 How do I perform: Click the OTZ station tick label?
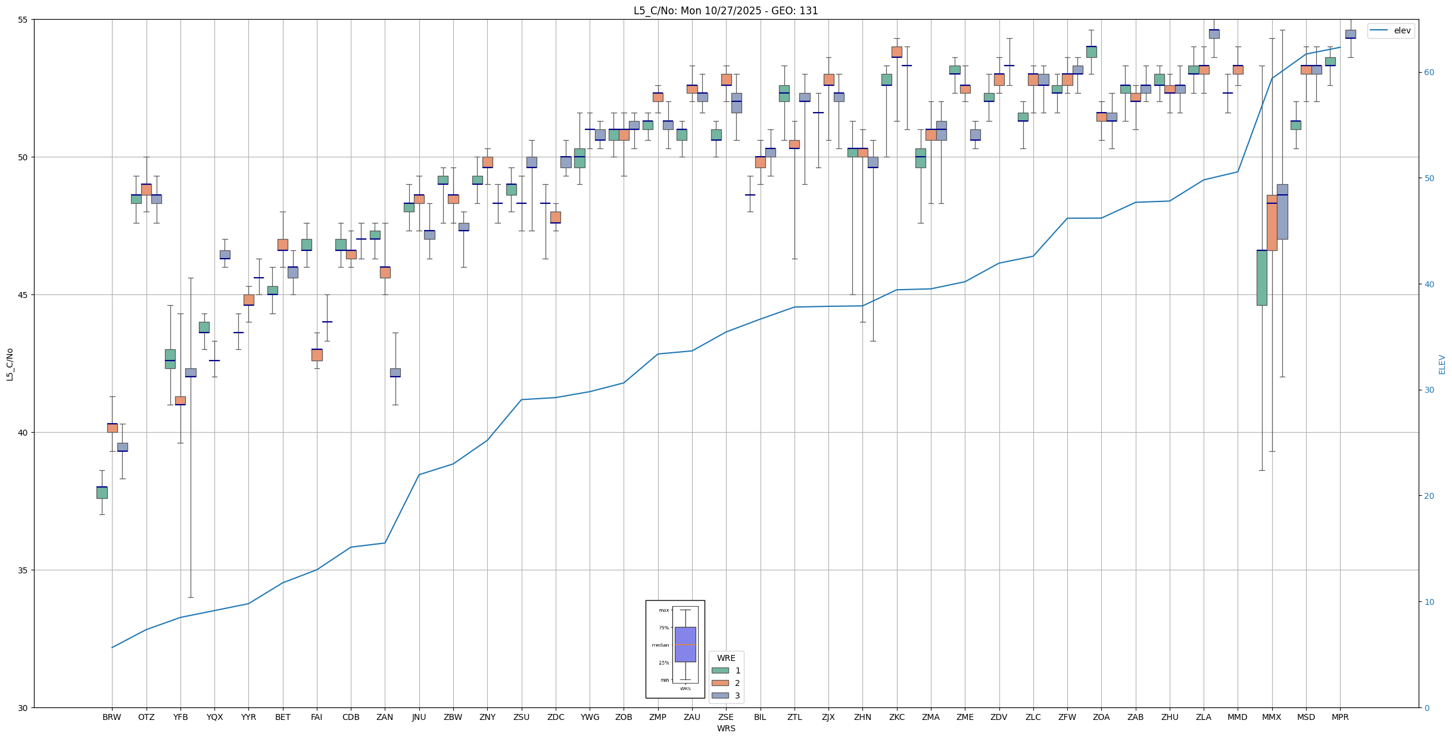[x=146, y=717]
